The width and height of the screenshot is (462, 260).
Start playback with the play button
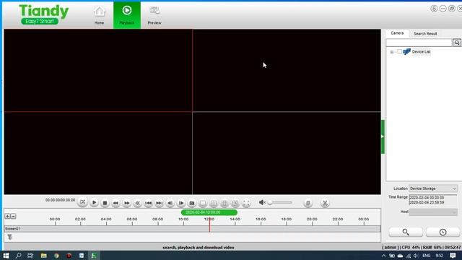94,203
